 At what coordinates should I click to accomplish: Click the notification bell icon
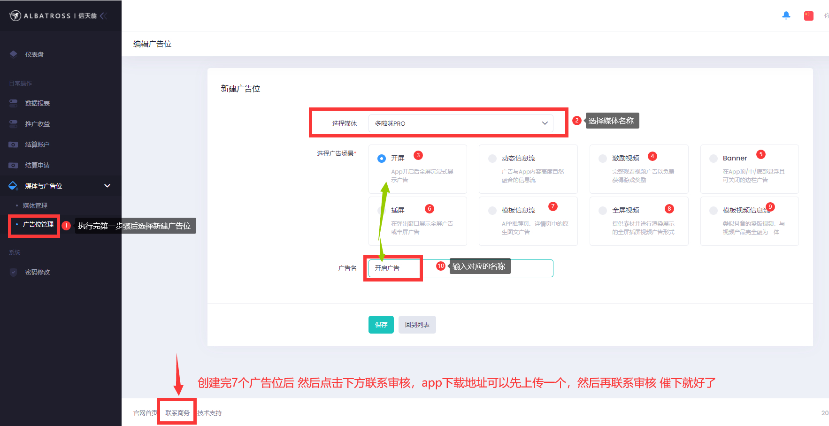(x=786, y=15)
